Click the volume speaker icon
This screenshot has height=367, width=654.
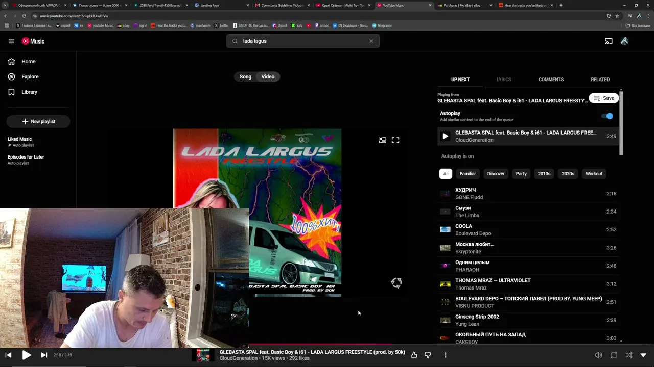[x=598, y=355]
